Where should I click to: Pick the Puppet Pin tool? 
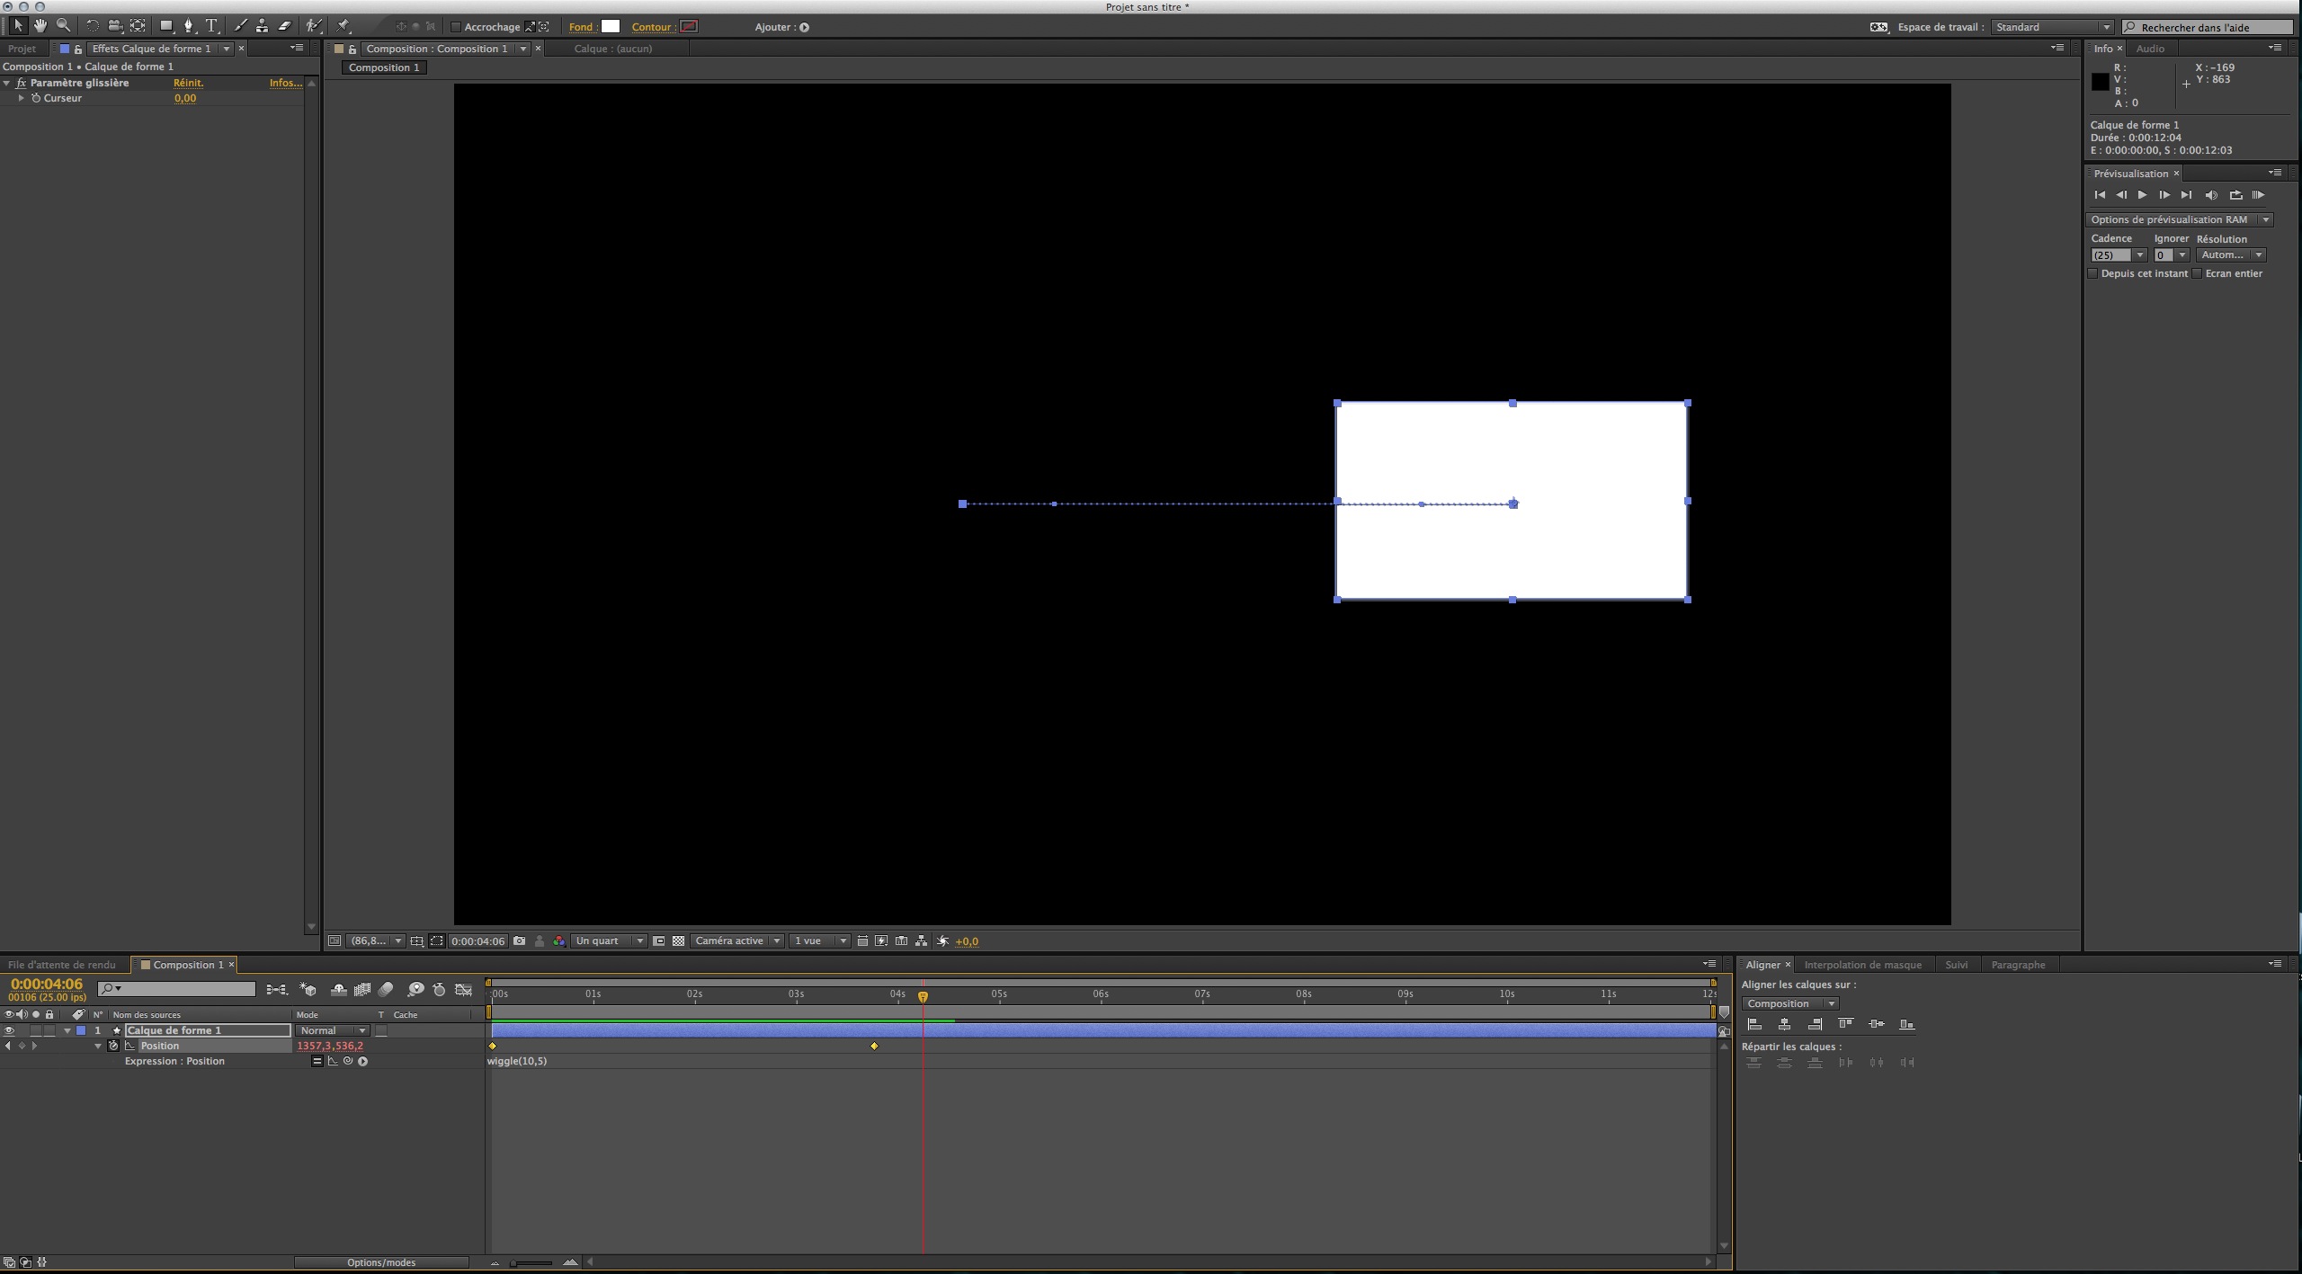[x=344, y=26]
